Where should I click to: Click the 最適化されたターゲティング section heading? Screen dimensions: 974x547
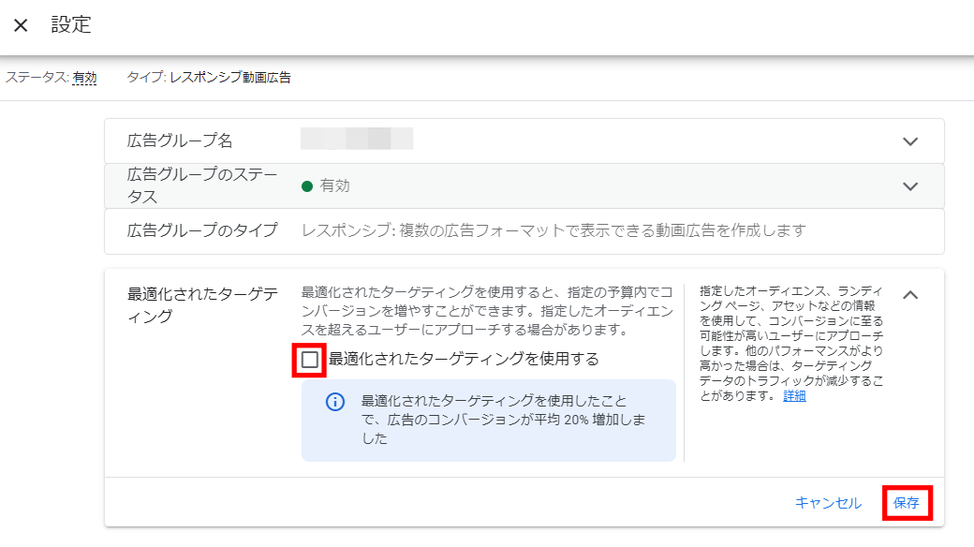pyautogui.click(x=202, y=305)
